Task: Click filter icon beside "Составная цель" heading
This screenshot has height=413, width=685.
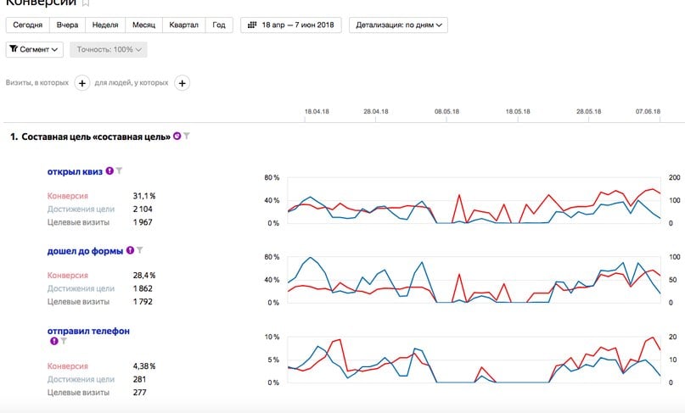Action: pos(187,137)
